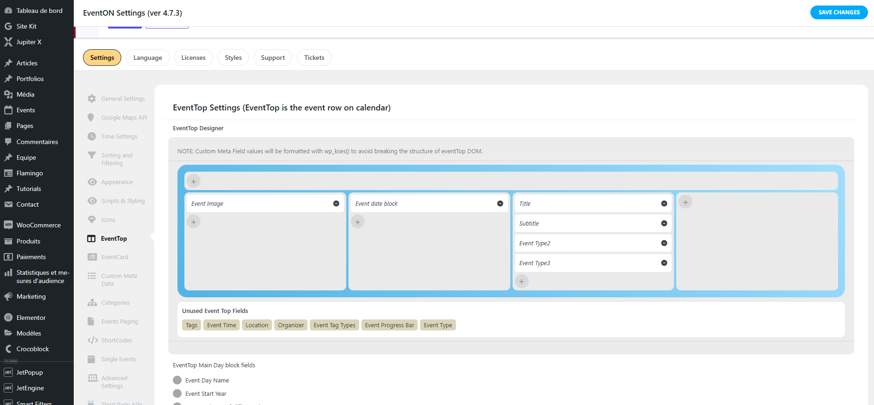Screen dimensions: 874x405
Task: Remove the Title field
Action: click(x=664, y=203)
